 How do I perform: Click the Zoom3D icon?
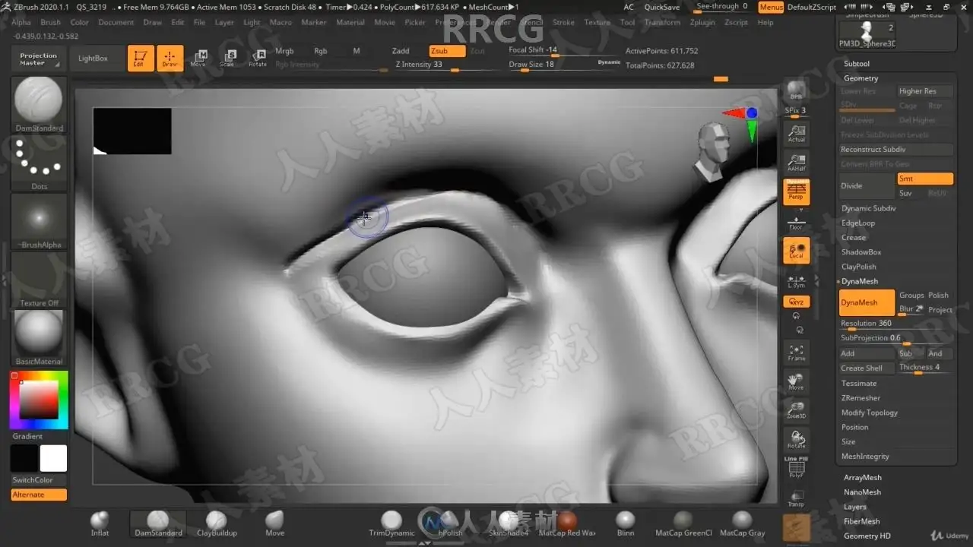point(796,410)
